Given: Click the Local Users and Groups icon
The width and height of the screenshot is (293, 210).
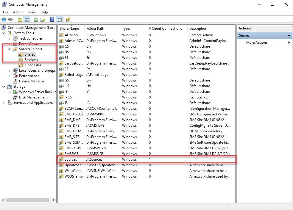Looking at the screenshot, I should [x=15, y=70].
